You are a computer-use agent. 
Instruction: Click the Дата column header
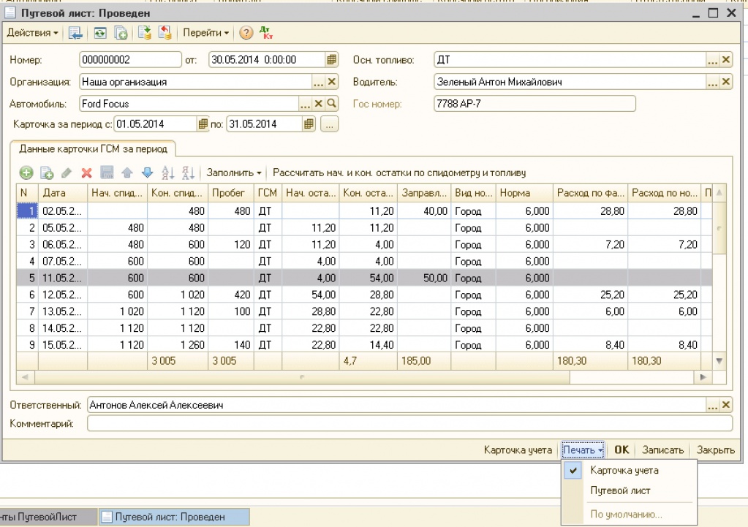tap(63, 193)
